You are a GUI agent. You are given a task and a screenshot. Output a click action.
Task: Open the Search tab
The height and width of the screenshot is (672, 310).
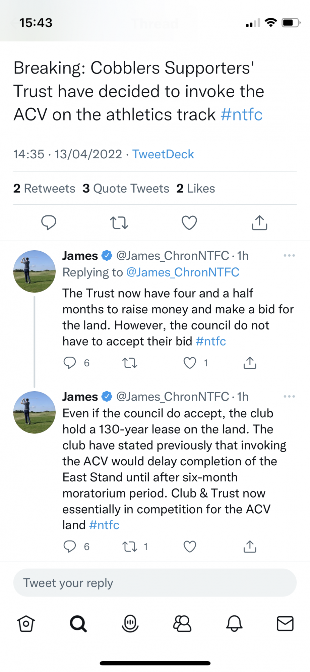click(78, 624)
